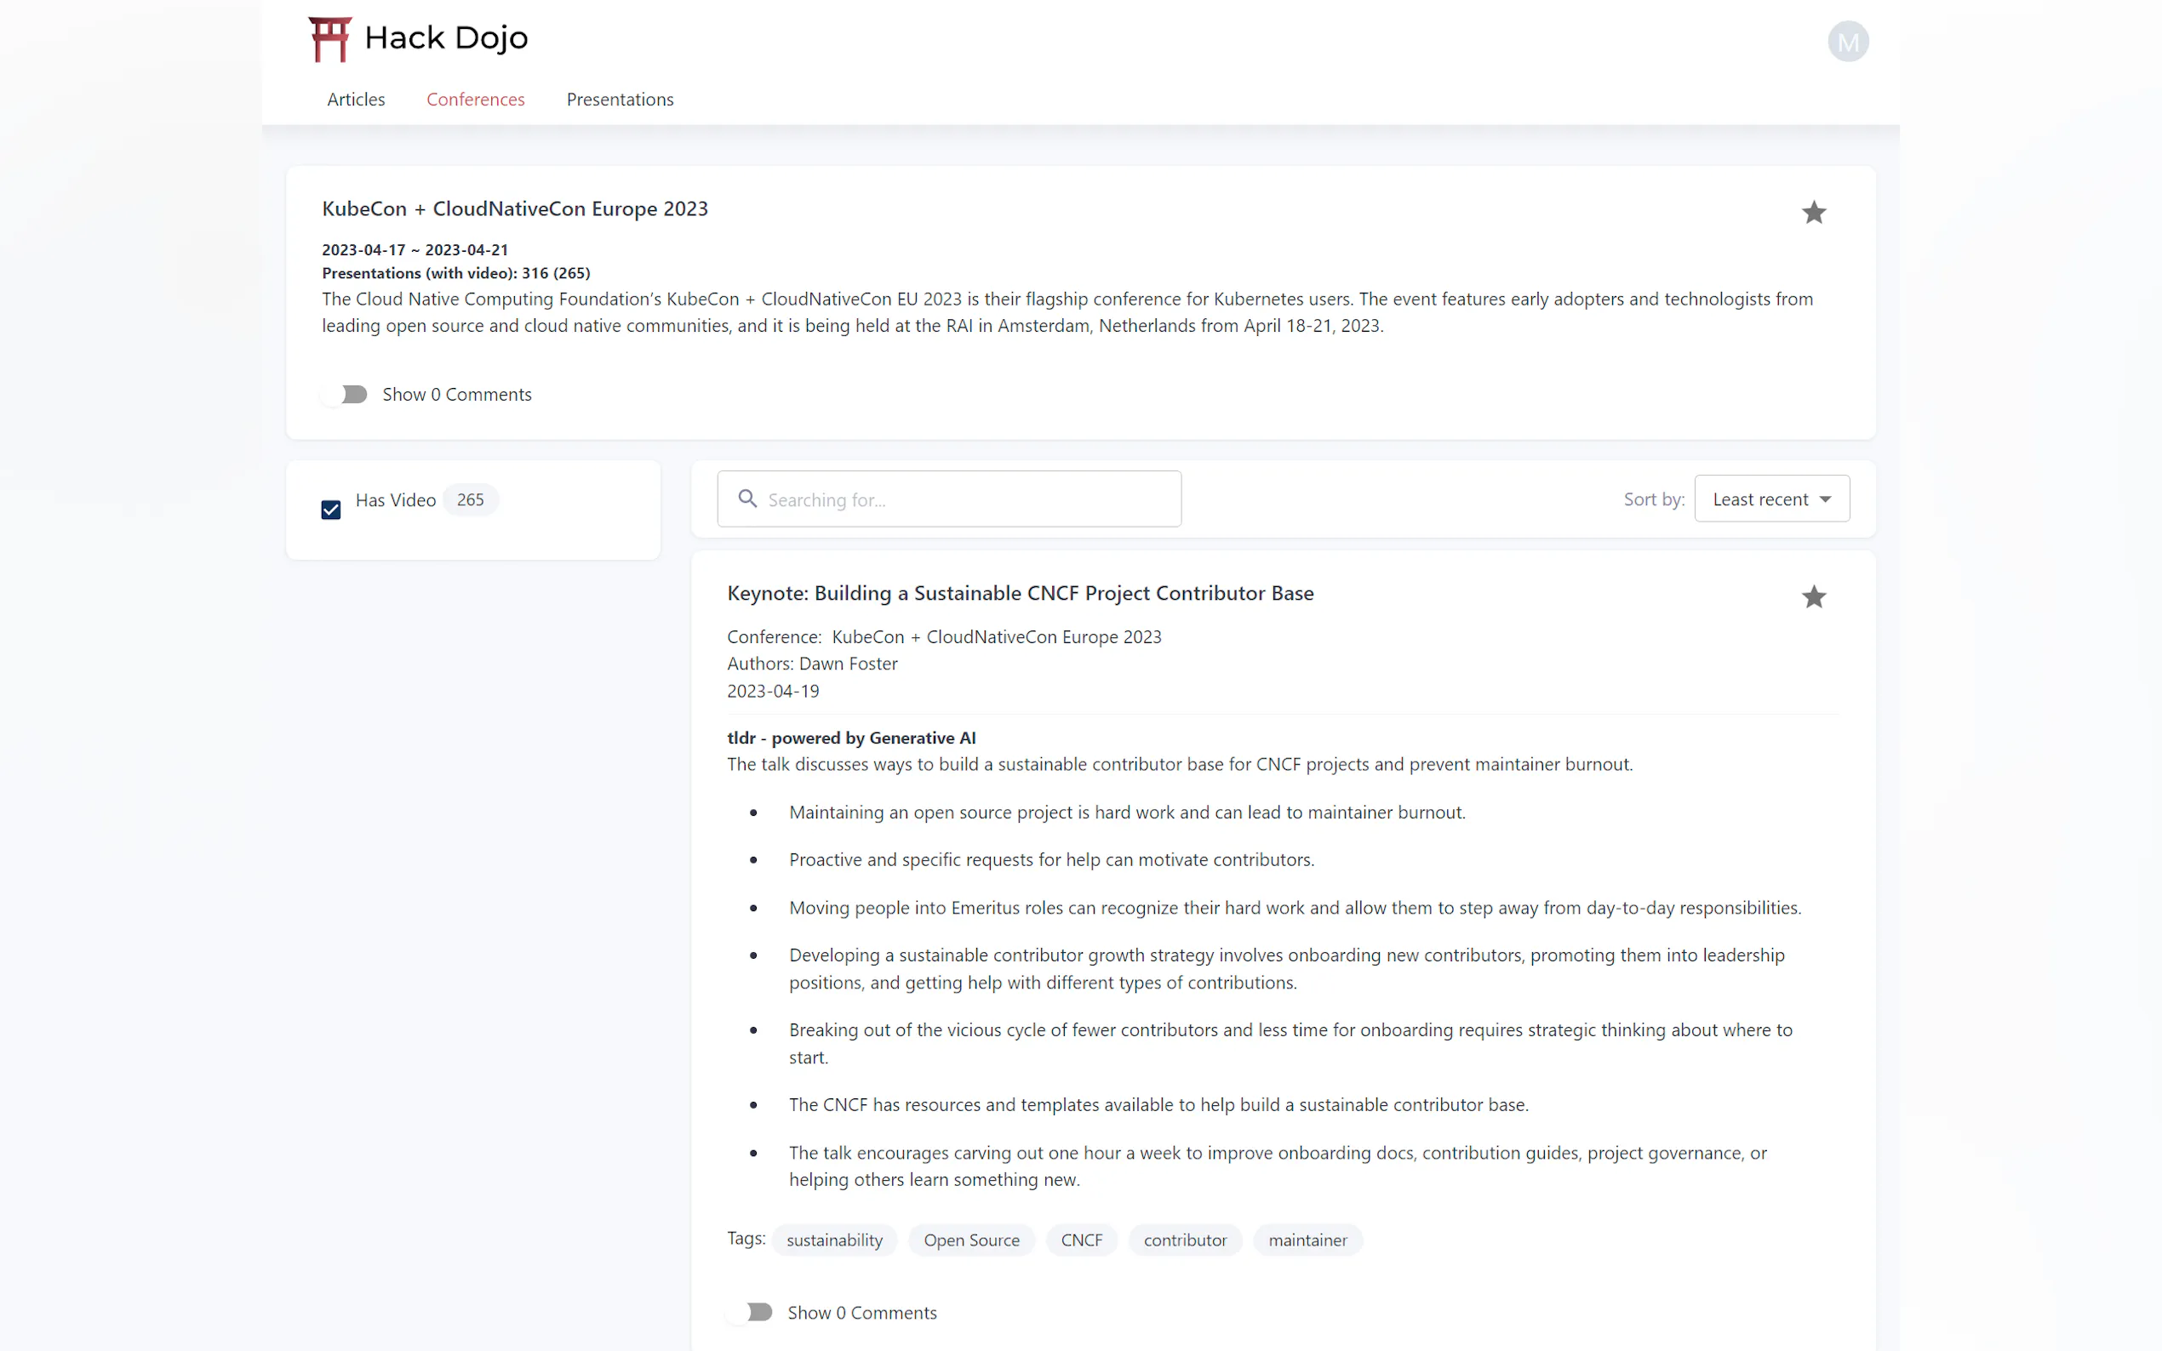Select the CNCF tag chip

(1080, 1240)
